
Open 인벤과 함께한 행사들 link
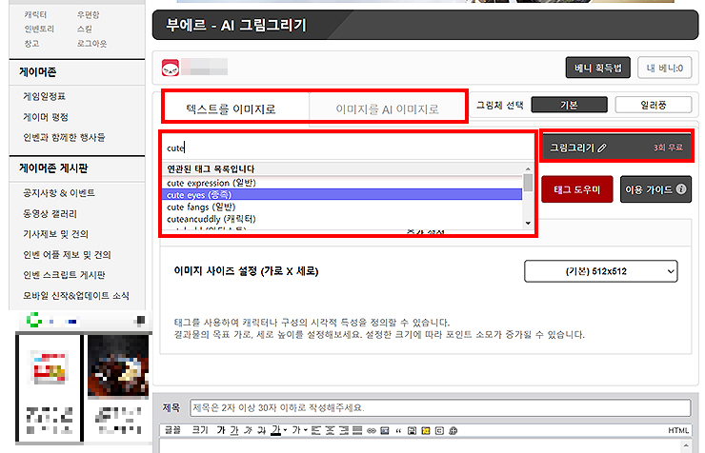(x=64, y=137)
